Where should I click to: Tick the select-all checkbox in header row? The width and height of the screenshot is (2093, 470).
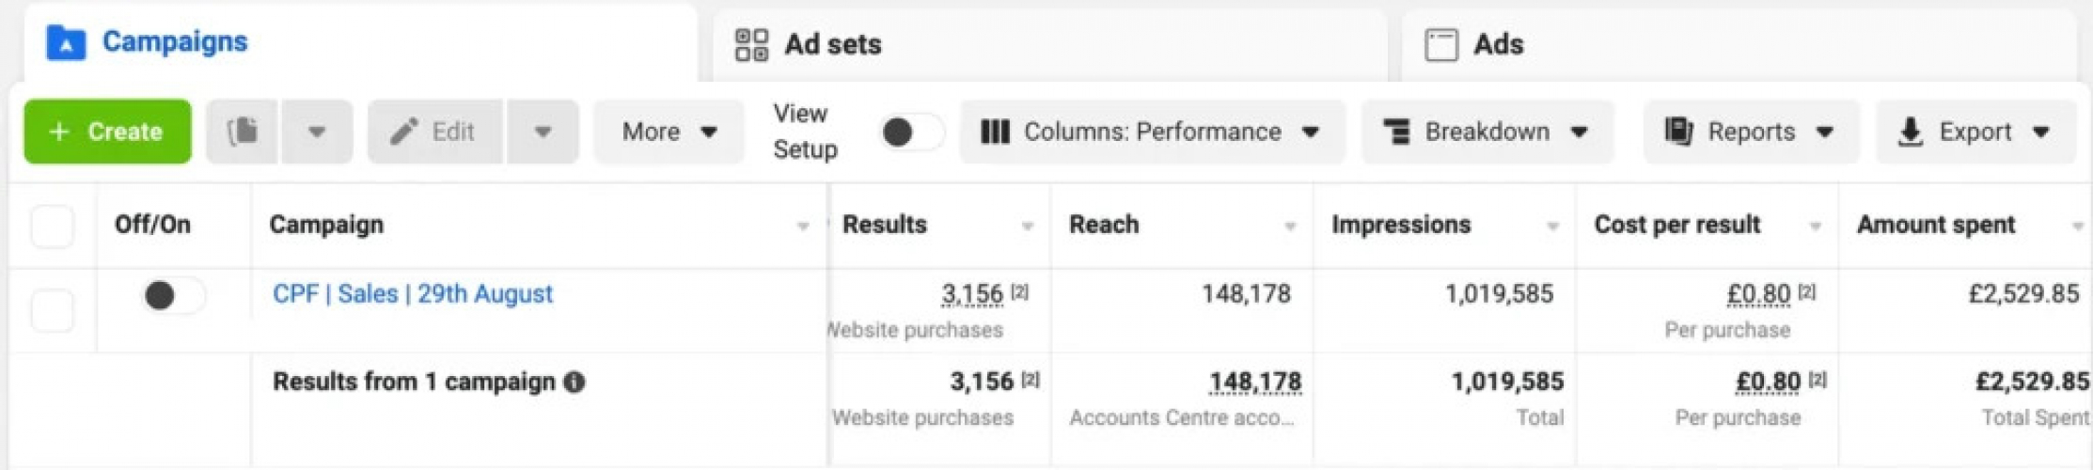53,226
